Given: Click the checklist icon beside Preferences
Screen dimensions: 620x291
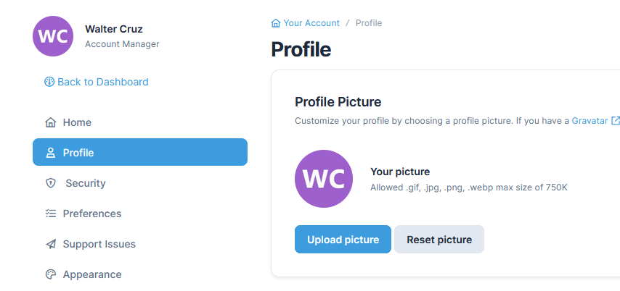Looking at the screenshot, I should click(x=51, y=214).
